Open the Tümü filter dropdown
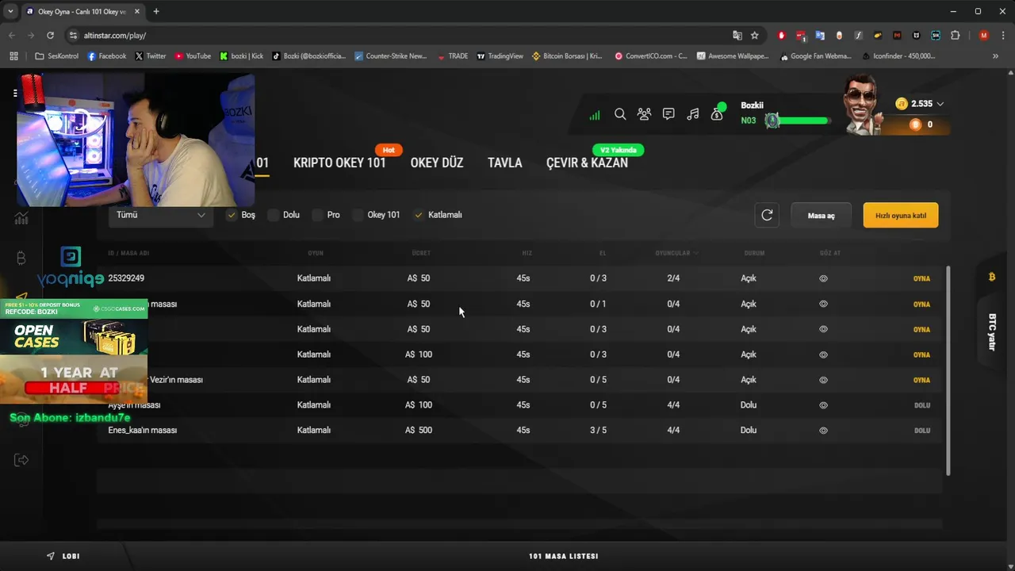The image size is (1015, 571). point(161,215)
